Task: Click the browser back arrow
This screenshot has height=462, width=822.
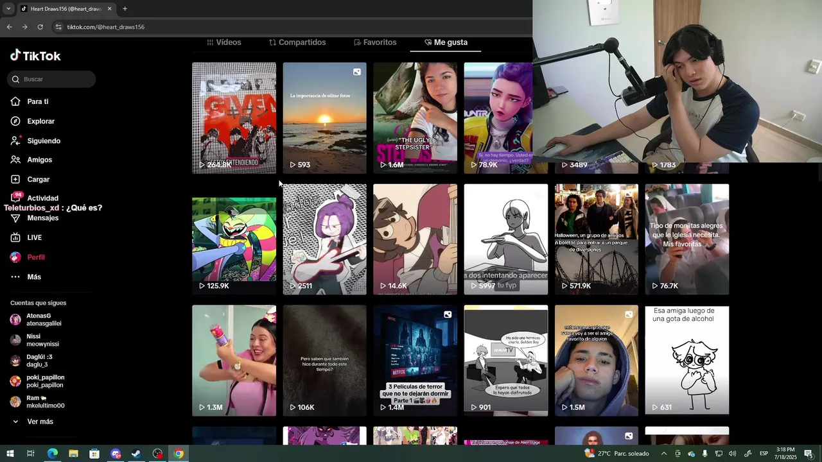Action: pyautogui.click(x=9, y=27)
